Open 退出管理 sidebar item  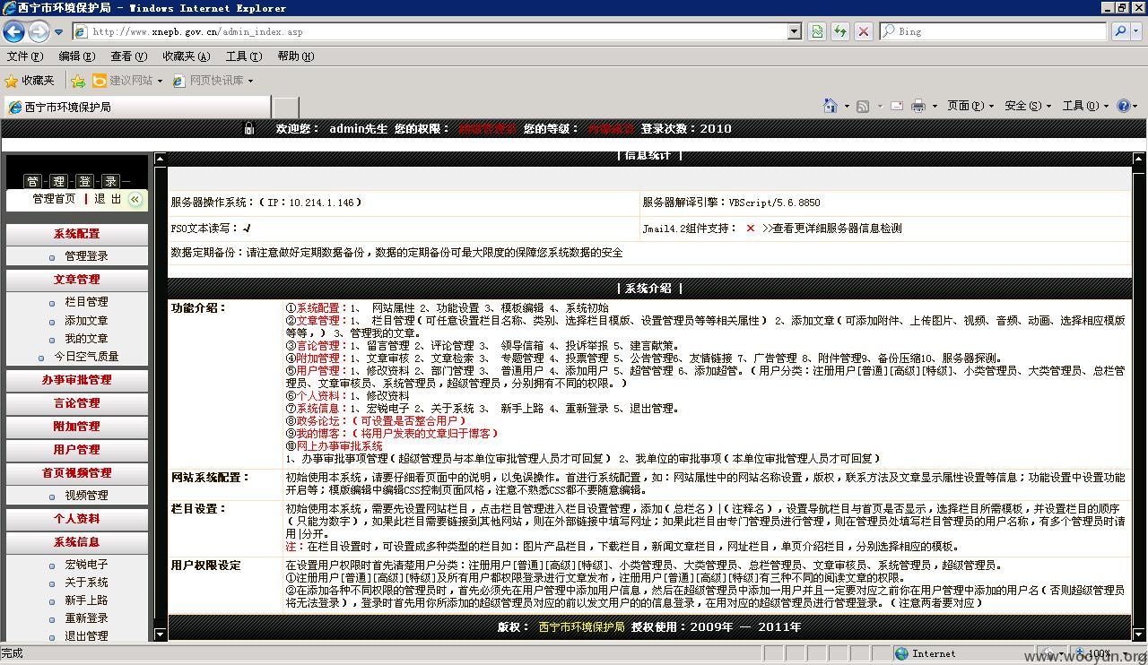coord(86,636)
